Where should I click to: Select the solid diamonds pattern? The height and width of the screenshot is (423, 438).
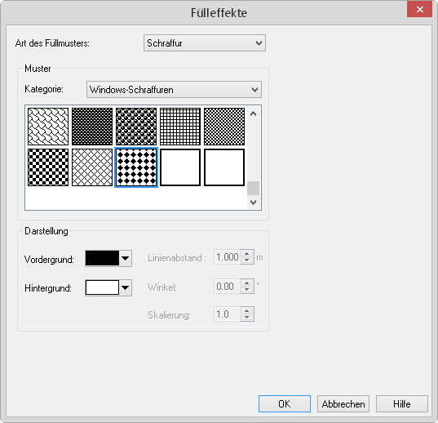tap(136, 167)
